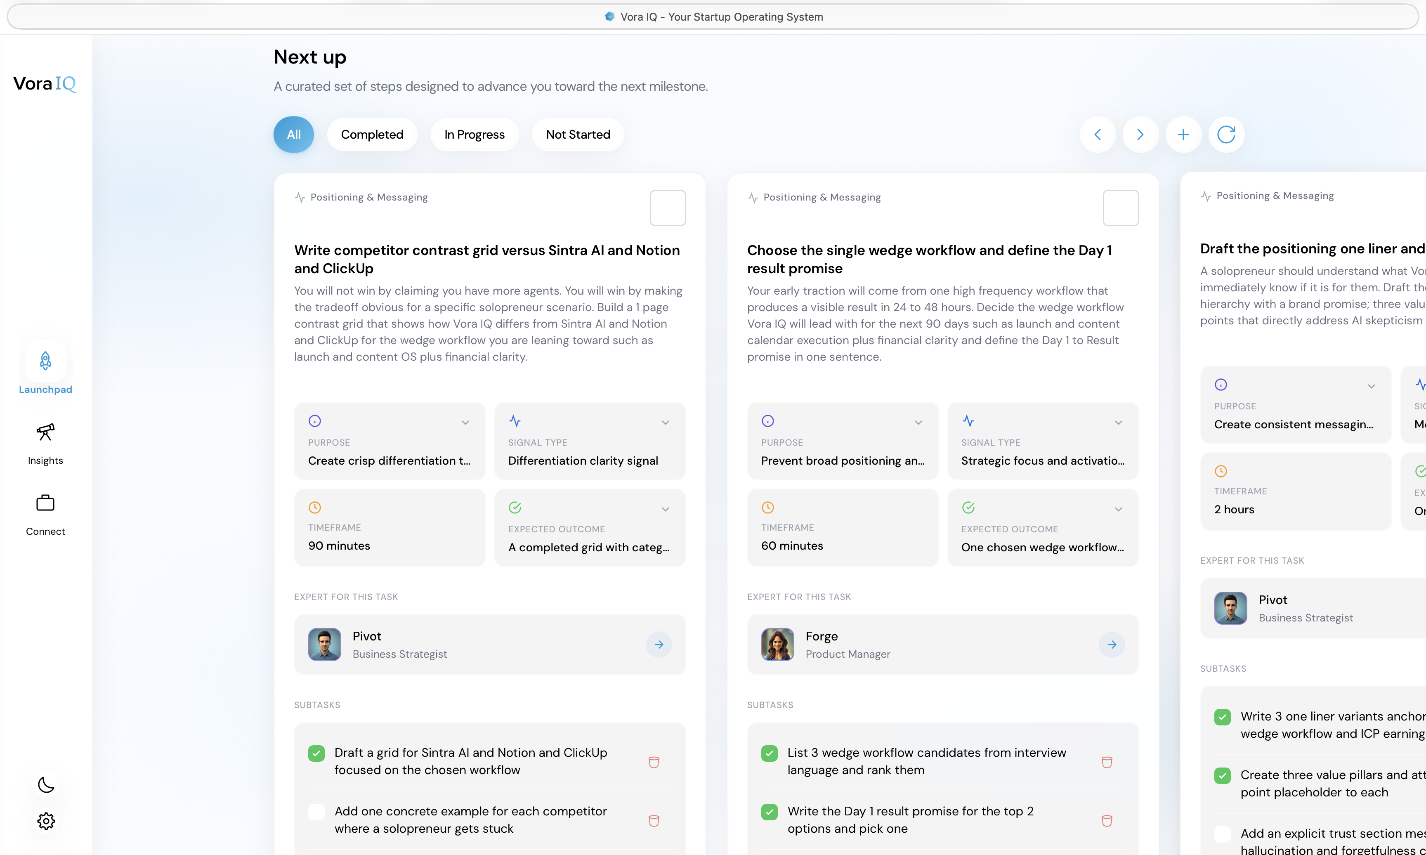Screen dimensions: 1426x855
Task: Uncheck 'List 3 wedge workflow candidates' subtask
Action: point(769,753)
